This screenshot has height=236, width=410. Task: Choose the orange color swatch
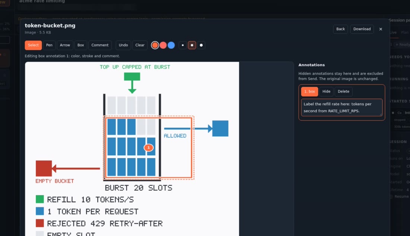coord(155,45)
